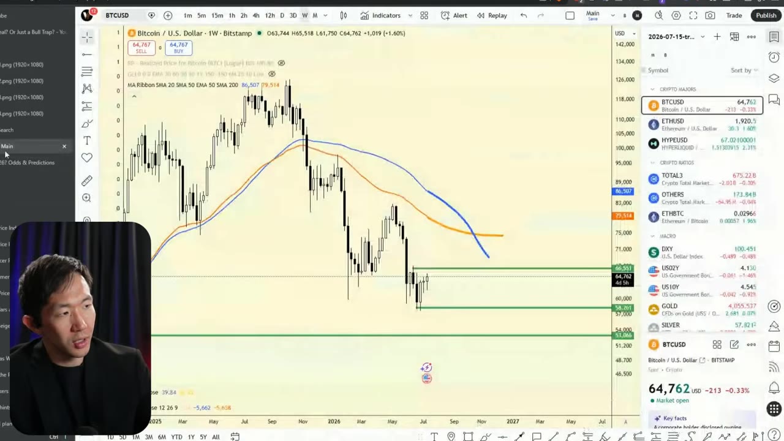Open advanced view of watchlist
The width and height of the screenshot is (784, 441).
[x=734, y=37]
